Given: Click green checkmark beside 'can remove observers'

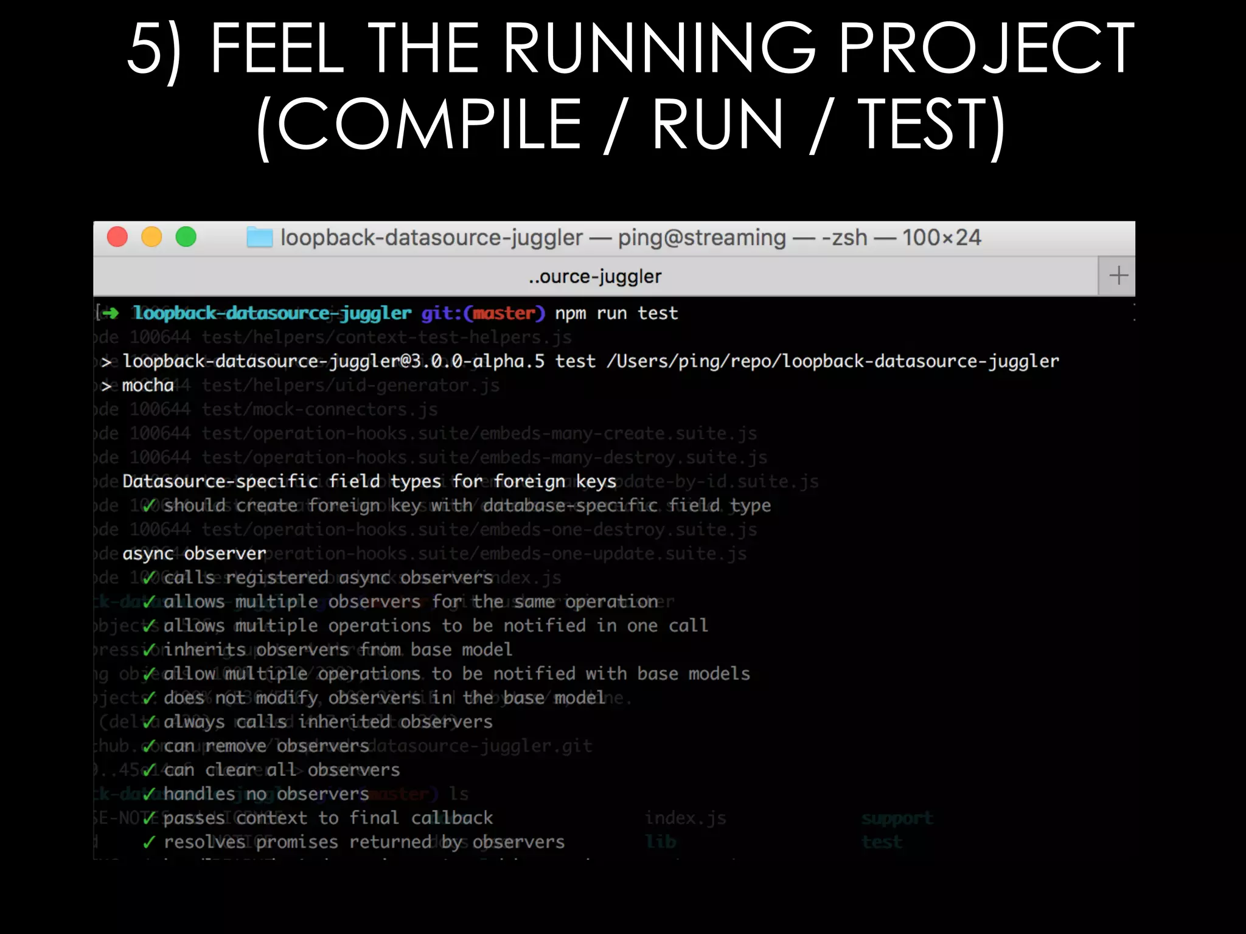Looking at the screenshot, I should click(149, 746).
